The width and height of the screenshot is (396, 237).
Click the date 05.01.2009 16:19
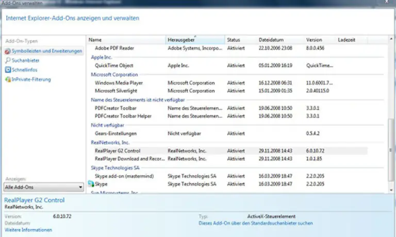click(275, 65)
